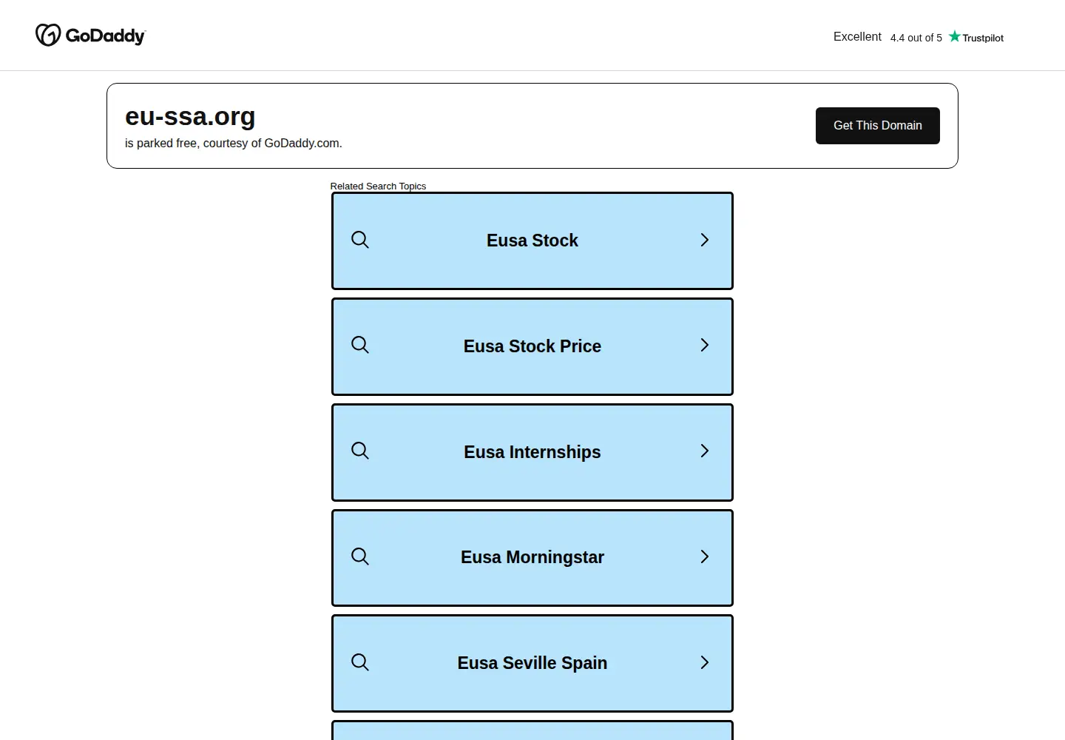Click the search icon beside Eusa Morningstar
This screenshot has width=1065, height=740.
coord(360,556)
